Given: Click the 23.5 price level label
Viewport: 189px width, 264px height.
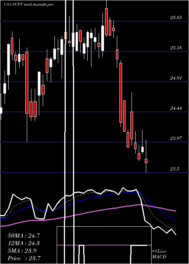Looking at the screenshot, I should (175, 169).
